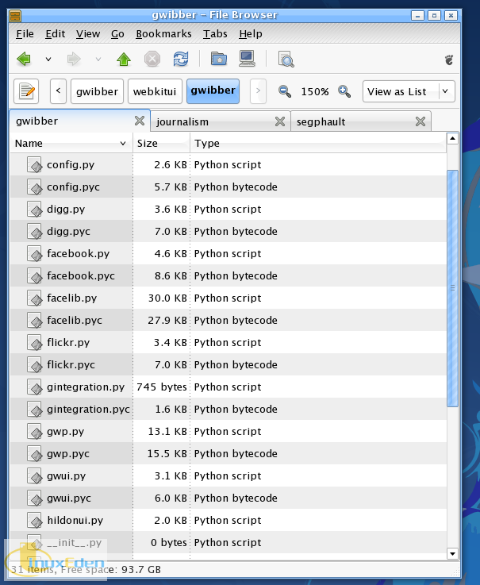Viewport: 480px width, 585px height.
Task: Click the hildonui.py file name
Action: pyautogui.click(x=75, y=521)
